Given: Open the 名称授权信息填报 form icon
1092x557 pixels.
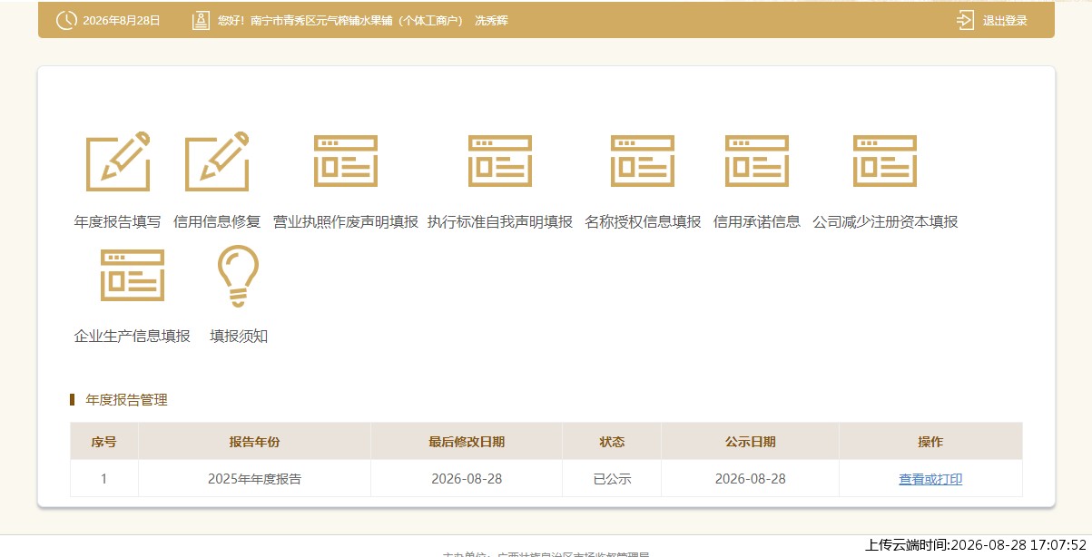Looking at the screenshot, I should [x=643, y=161].
